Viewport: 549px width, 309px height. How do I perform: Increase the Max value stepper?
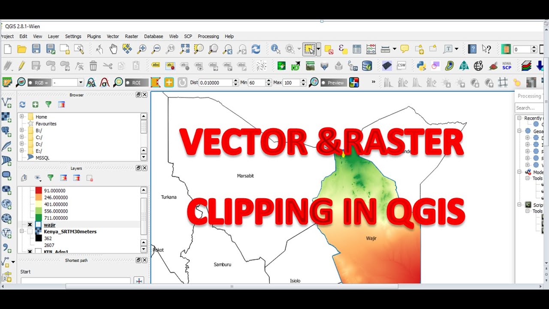[x=304, y=80]
